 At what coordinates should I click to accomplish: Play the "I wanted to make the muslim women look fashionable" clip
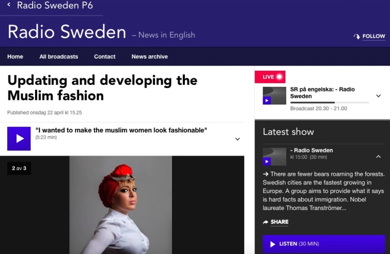(19, 139)
